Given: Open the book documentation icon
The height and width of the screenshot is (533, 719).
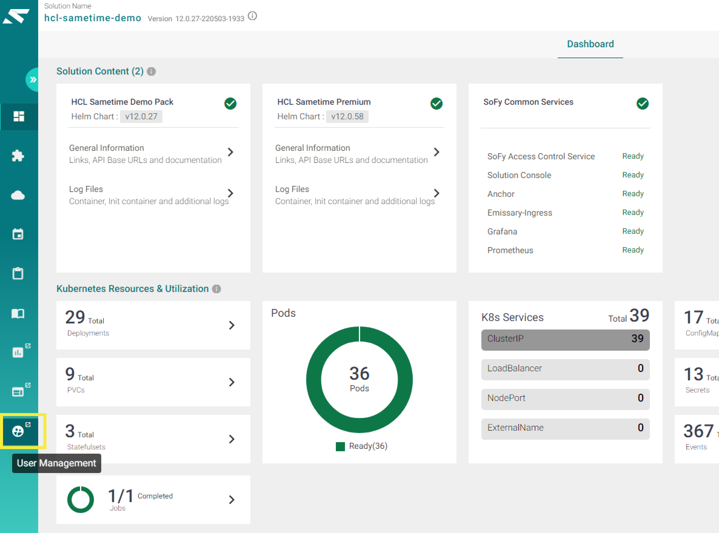Looking at the screenshot, I should (x=18, y=313).
